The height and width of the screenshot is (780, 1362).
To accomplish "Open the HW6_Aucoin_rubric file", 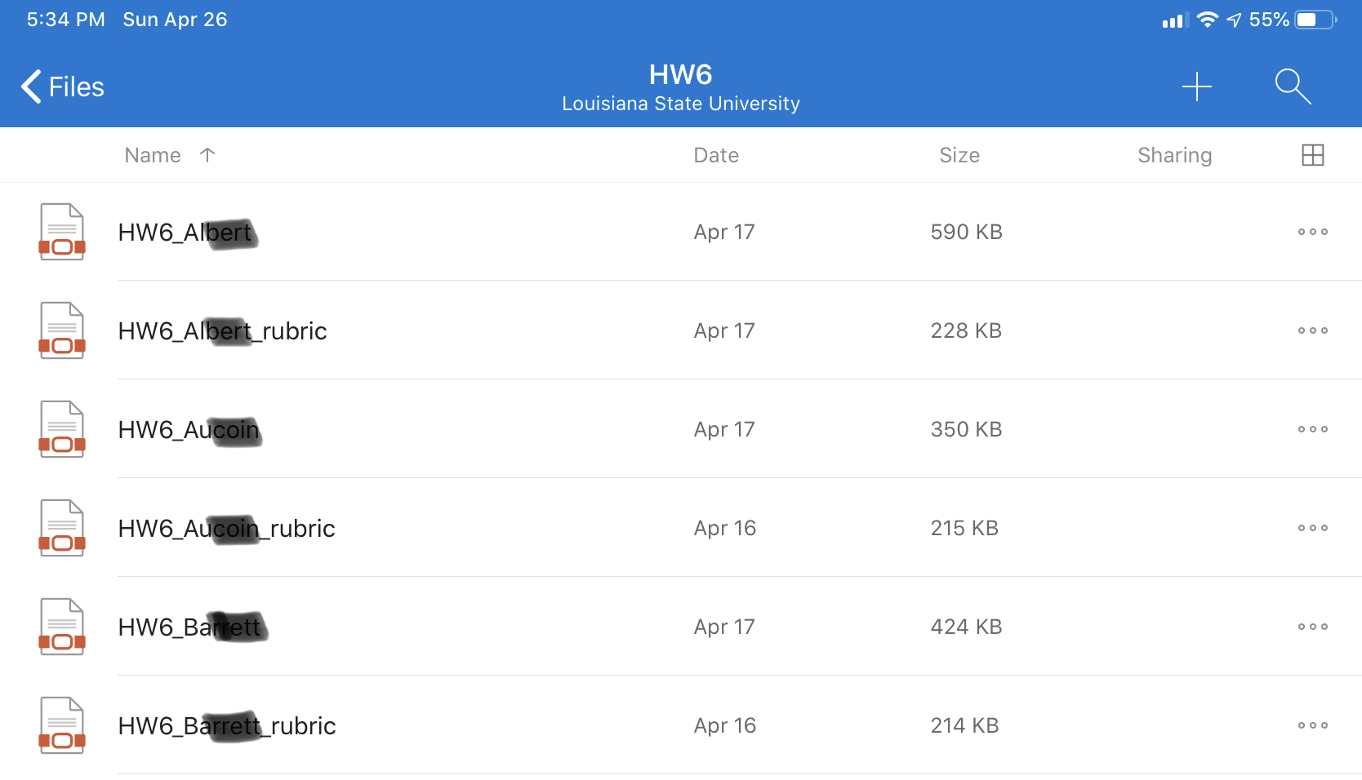I will [681, 528].
